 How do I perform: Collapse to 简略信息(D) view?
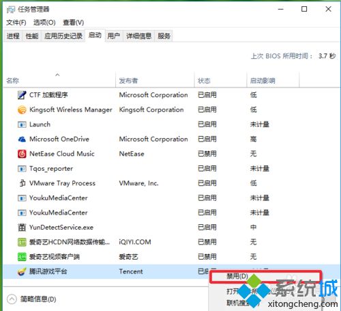(x=32, y=299)
